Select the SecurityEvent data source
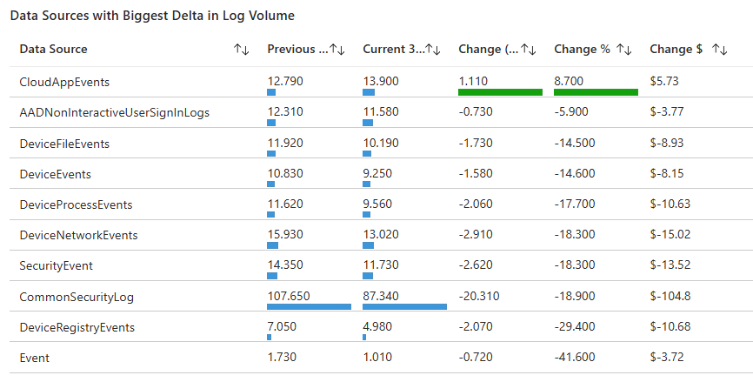The height and width of the screenshot is (382, 753). pos(56,265)
